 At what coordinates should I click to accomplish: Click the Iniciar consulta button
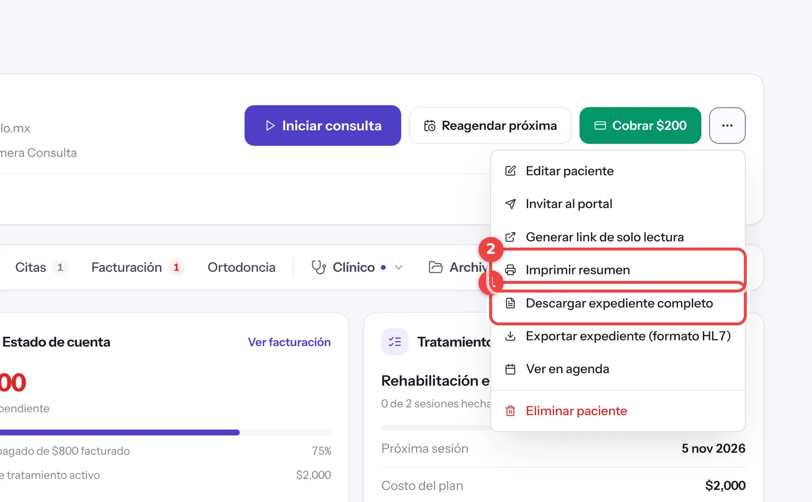(x=323, y=125)
